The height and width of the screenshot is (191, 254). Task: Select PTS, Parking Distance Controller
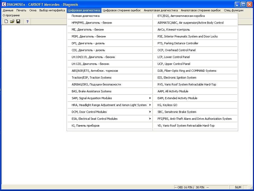pos(195,43)
